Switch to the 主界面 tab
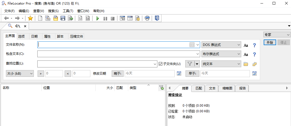 point(10,36)
